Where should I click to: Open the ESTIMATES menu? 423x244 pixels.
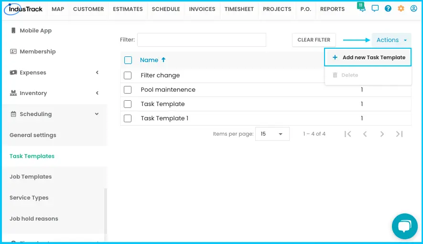[128, 9]
